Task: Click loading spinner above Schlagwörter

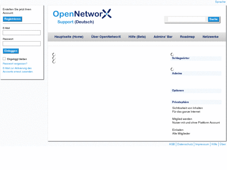Action: pos(172,54)
